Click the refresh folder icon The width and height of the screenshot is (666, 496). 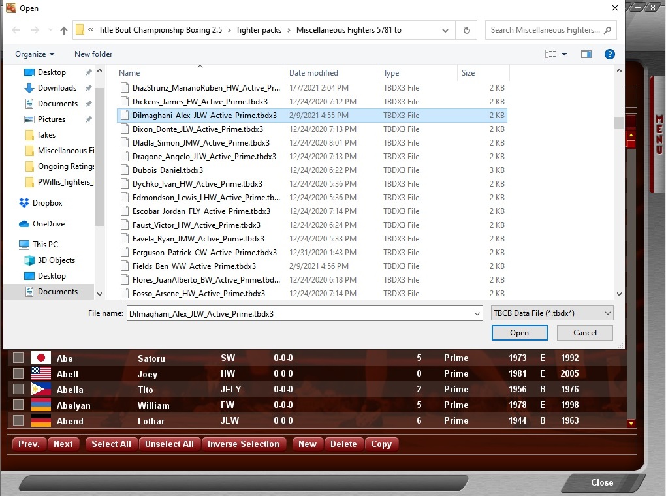coord(466,30)
